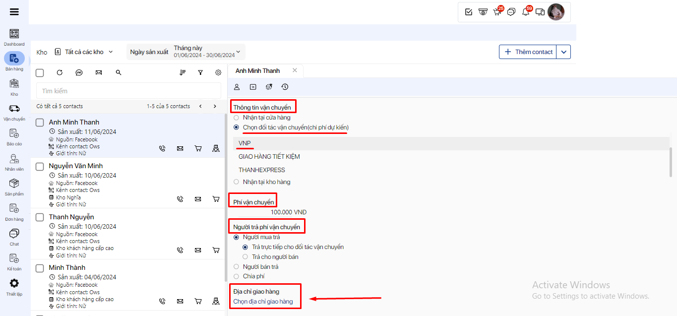The image size is (677, 316).
Task: Open the history clock icon in detail panel
Action: [x=285, y=87]
